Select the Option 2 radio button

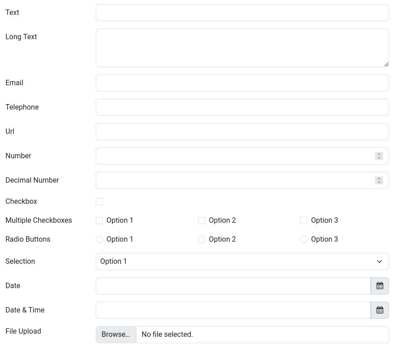click(202, 239)
